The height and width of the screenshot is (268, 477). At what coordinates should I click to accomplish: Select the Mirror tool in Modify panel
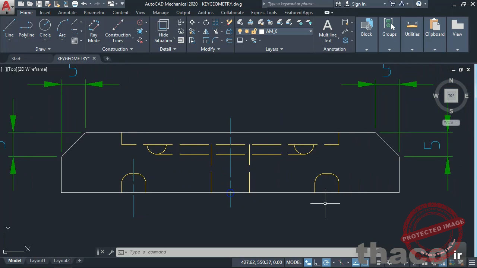[x=206, y=31]
